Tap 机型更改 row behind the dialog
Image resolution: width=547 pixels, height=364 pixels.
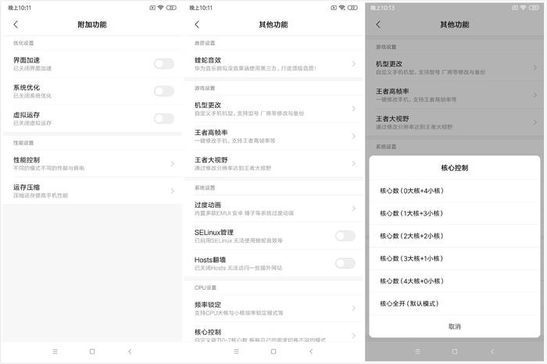coord(455,68)
